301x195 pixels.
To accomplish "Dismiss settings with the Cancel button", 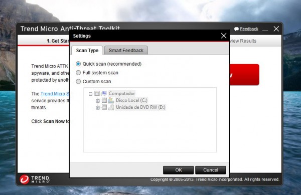I will [211, 170].
